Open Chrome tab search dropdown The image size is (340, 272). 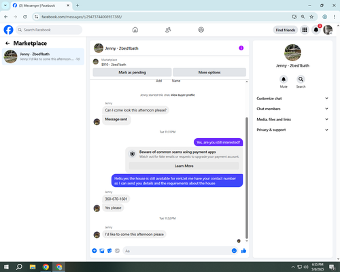(5, 5)
